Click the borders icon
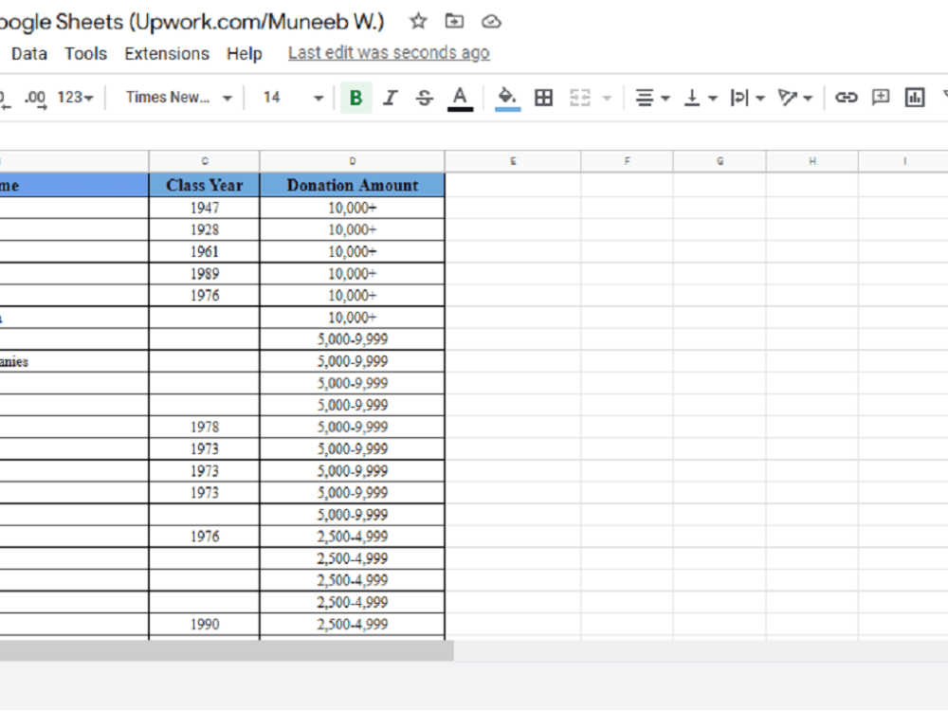948x711 pixels. [543, 97]
